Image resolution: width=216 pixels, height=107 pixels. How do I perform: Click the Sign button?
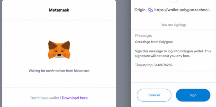click(x=193, y=95)
